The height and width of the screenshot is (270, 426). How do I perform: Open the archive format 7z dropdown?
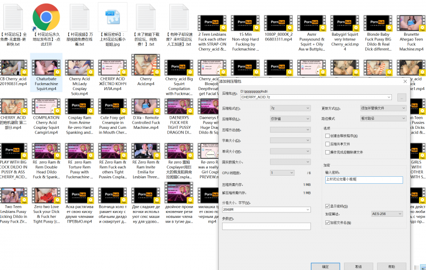[290, 108]
